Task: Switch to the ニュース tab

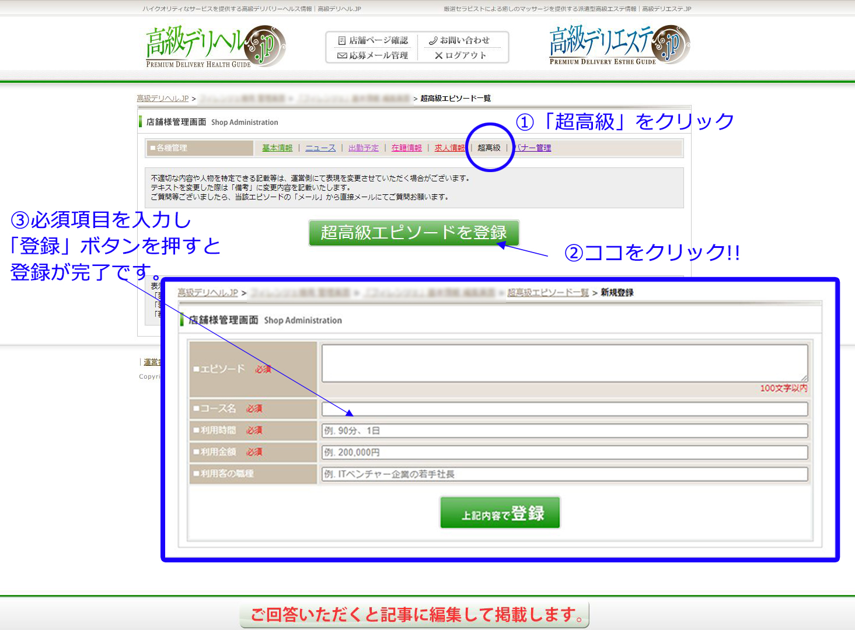Action: click(320, 148)
